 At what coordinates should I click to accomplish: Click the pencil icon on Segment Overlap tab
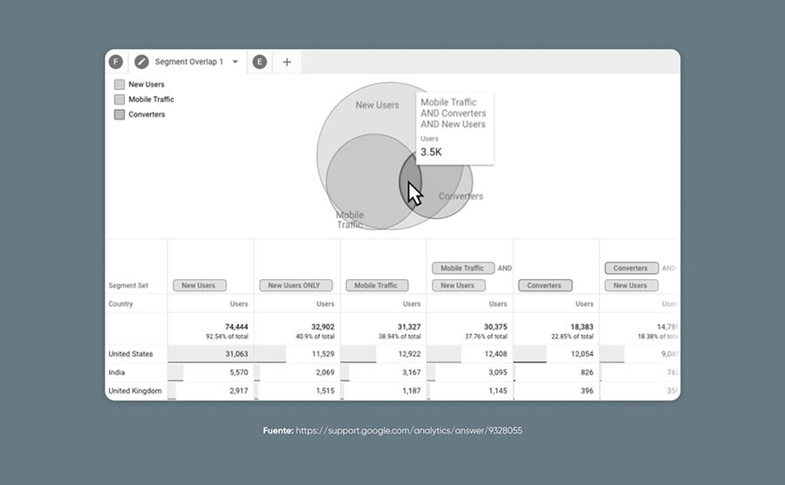(141, 62)
